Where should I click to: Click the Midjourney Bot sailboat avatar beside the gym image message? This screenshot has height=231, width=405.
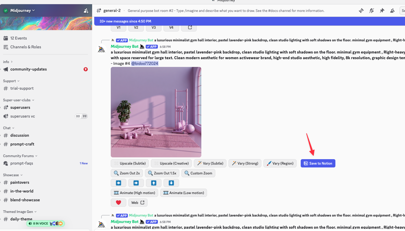[101, 49]
